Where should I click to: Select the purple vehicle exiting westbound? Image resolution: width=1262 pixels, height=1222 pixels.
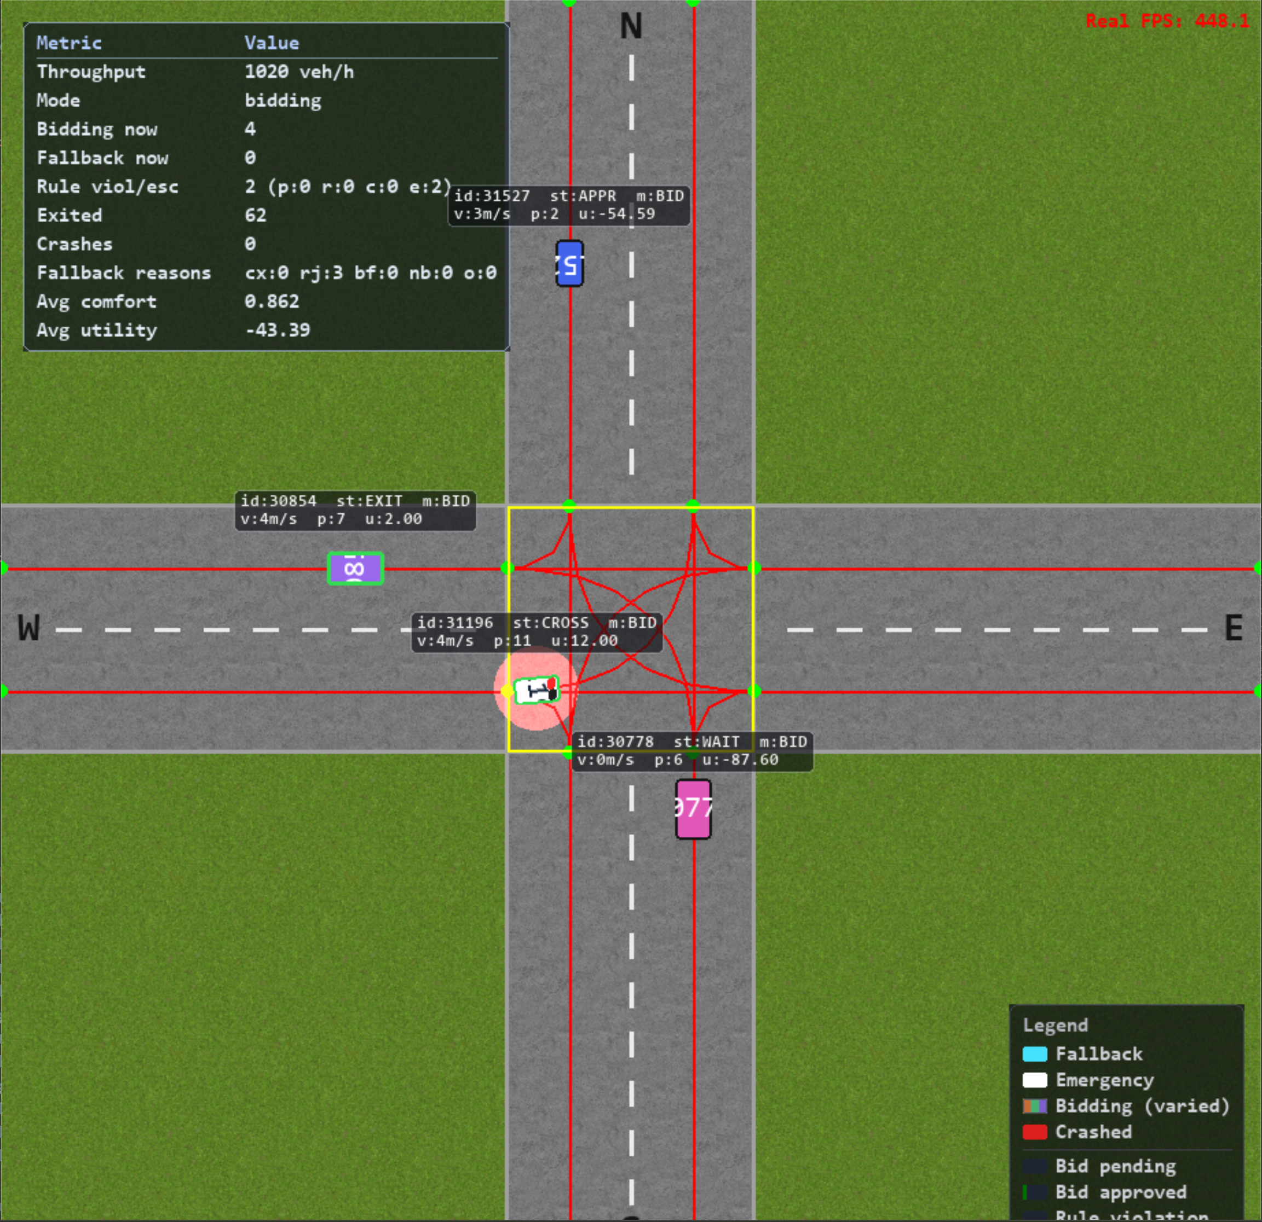click(355, 568)
